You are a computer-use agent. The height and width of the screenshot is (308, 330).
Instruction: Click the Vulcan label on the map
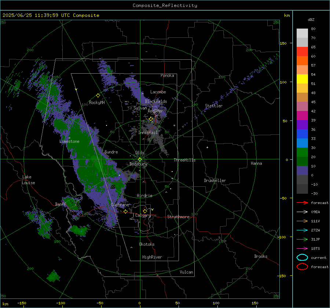(x=186, y=272)
